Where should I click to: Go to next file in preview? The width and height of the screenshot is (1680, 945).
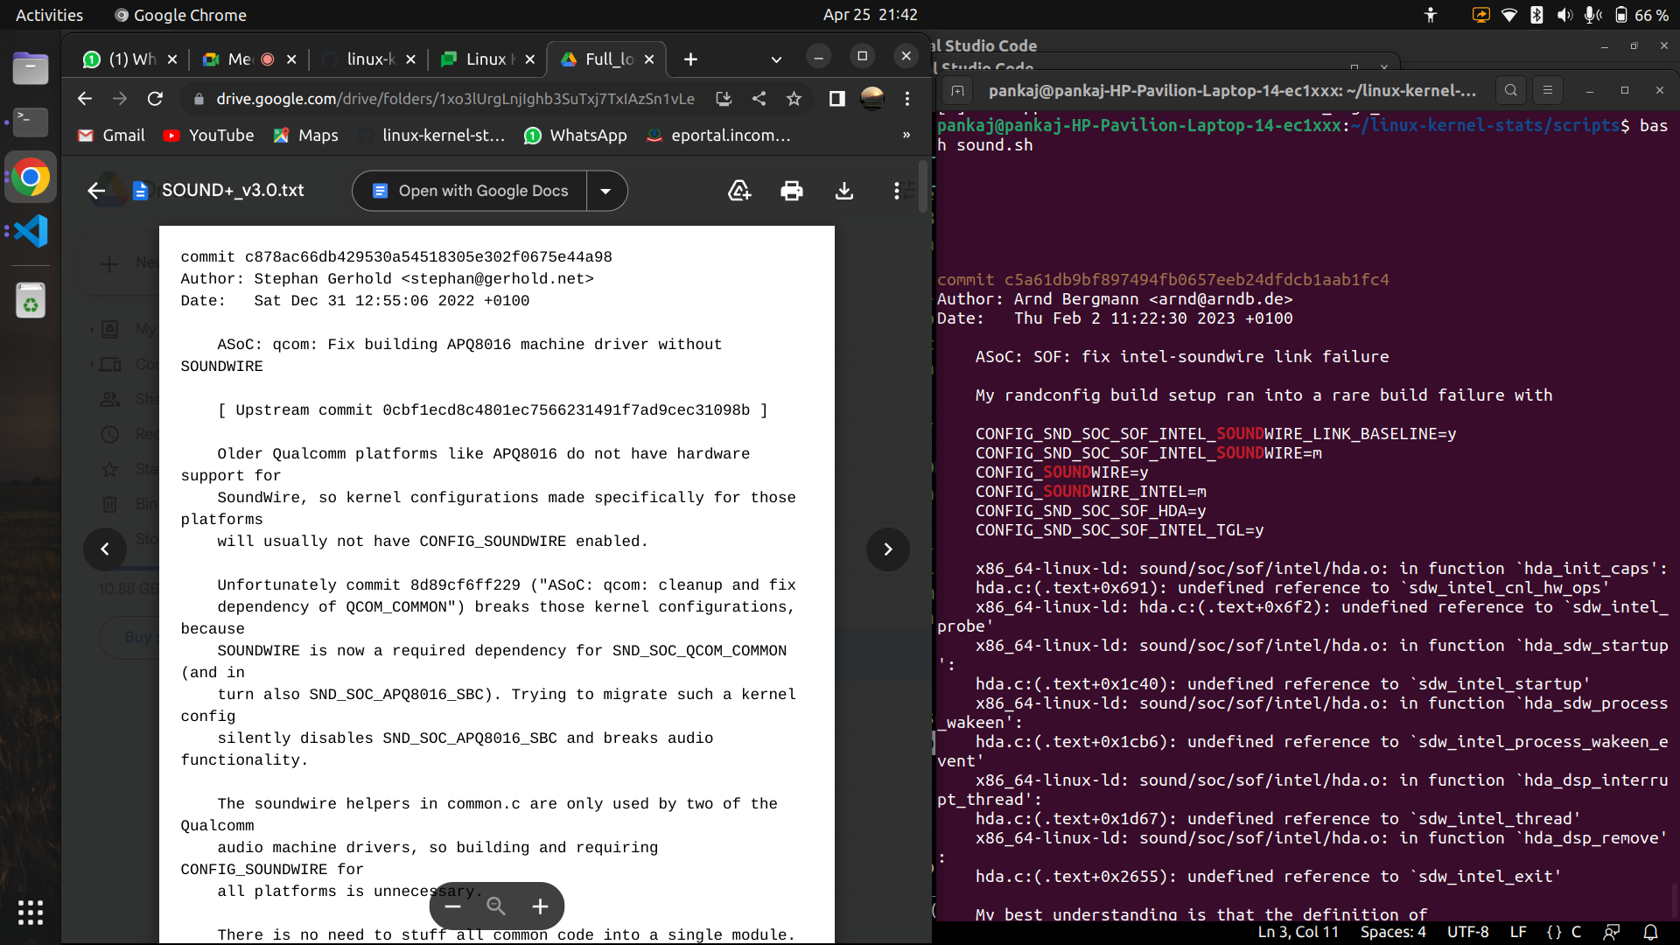point(887,549)
